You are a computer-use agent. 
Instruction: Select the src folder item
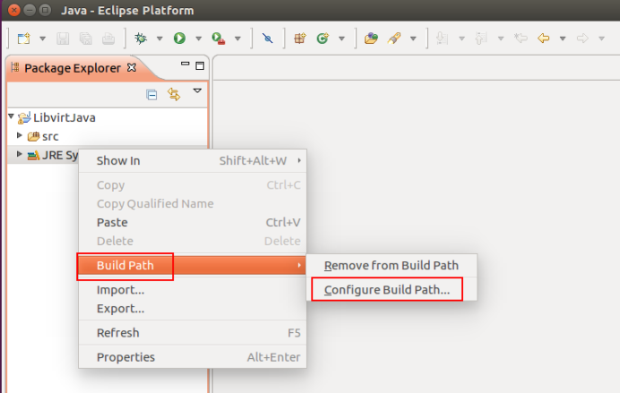(x=50, y=137)
